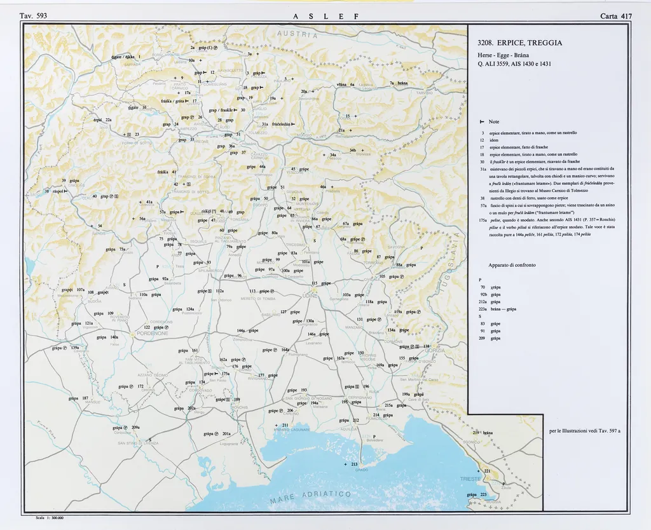Click the Pordenone city label
Image resolution: width=651 pixels, height=530 pixels.
(x=151, y=332)
